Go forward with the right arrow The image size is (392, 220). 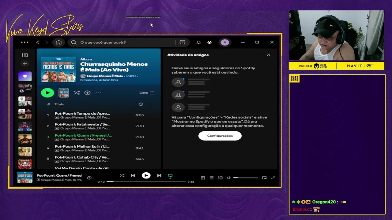(47, 42)
